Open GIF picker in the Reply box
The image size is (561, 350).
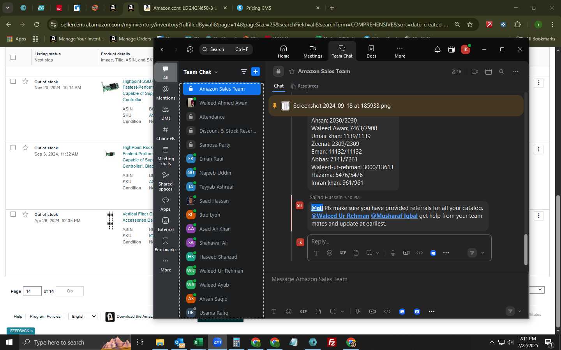tap(343, 253)
